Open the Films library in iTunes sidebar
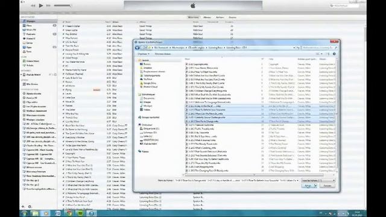The height and width of the screenshot is (217, 386). 29,25
